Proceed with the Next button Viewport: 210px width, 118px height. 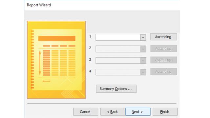[x=138, y=112]
